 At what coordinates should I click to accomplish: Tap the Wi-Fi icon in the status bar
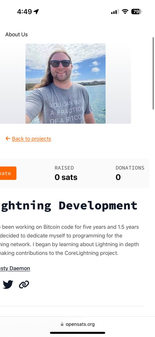pos(125,12)
